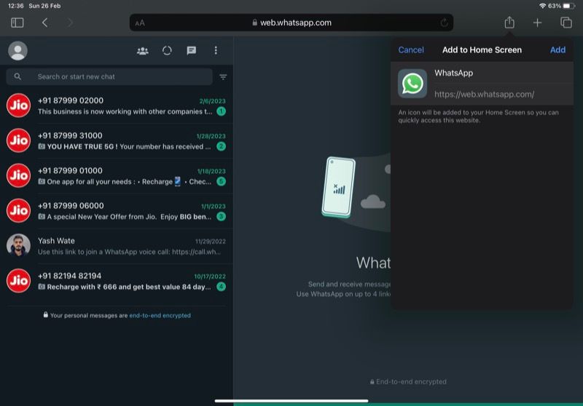Screen dimensions: 583x406
Task: Click the Search or start new chat field
Action: 109,77
